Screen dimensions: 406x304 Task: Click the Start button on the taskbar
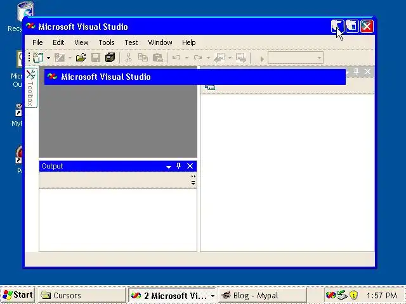[x=18, y=295]
